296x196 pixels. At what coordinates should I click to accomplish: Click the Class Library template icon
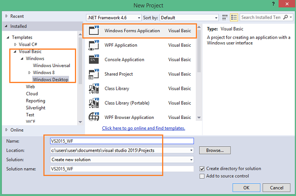94,88
